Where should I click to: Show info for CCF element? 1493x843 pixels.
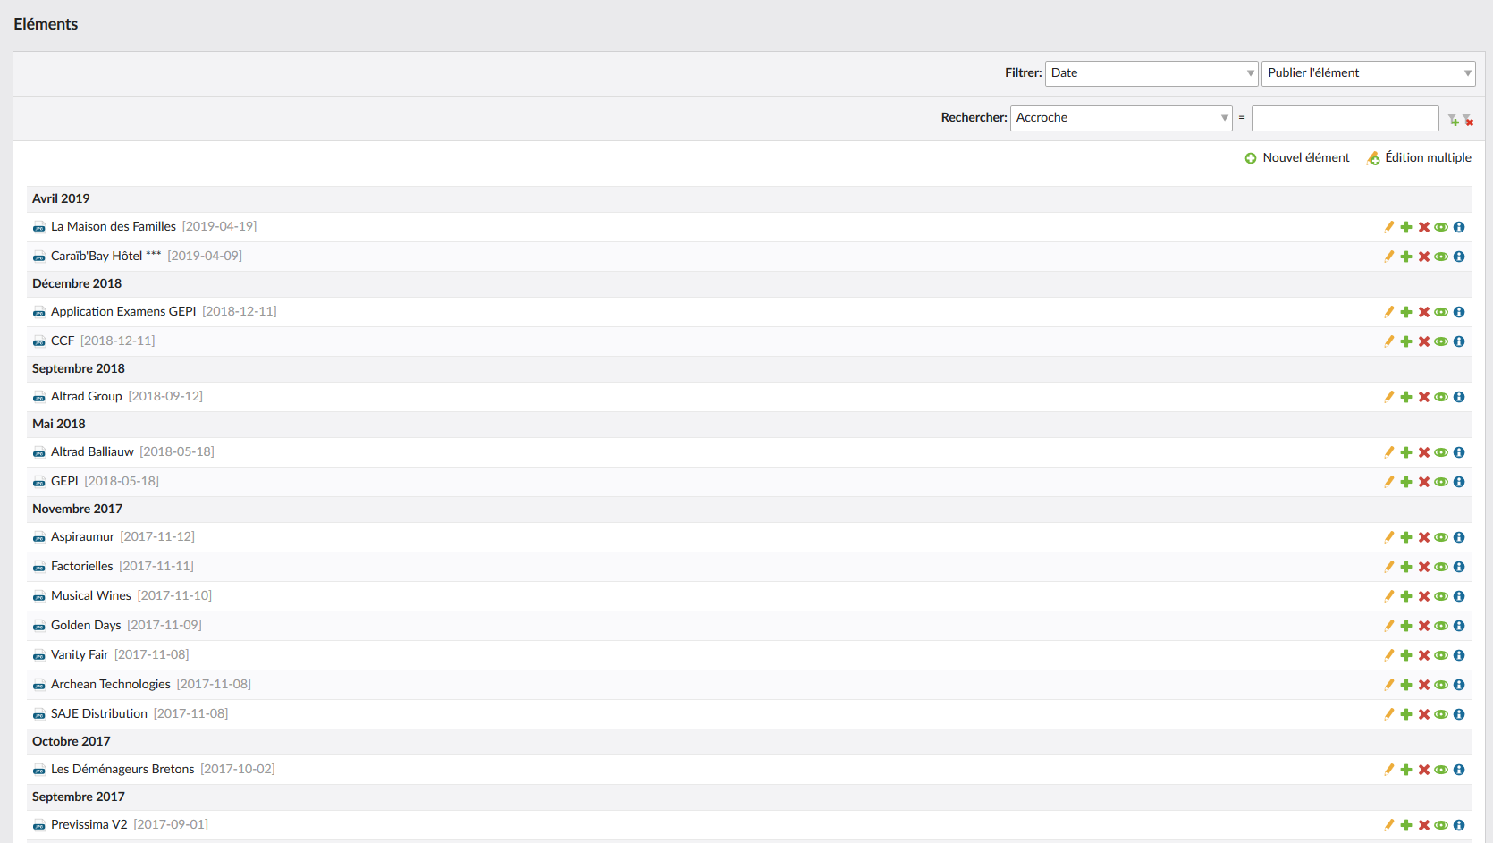[x=1459, y=341]
